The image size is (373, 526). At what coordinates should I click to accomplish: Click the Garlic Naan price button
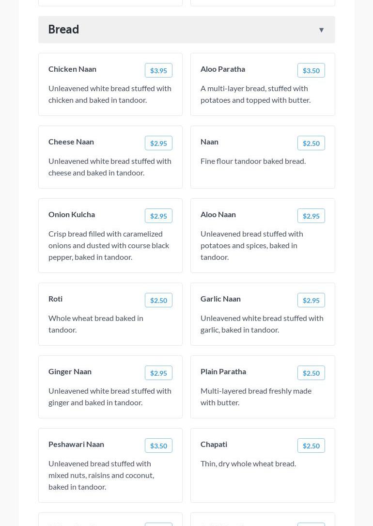click(x=311, y=300)
